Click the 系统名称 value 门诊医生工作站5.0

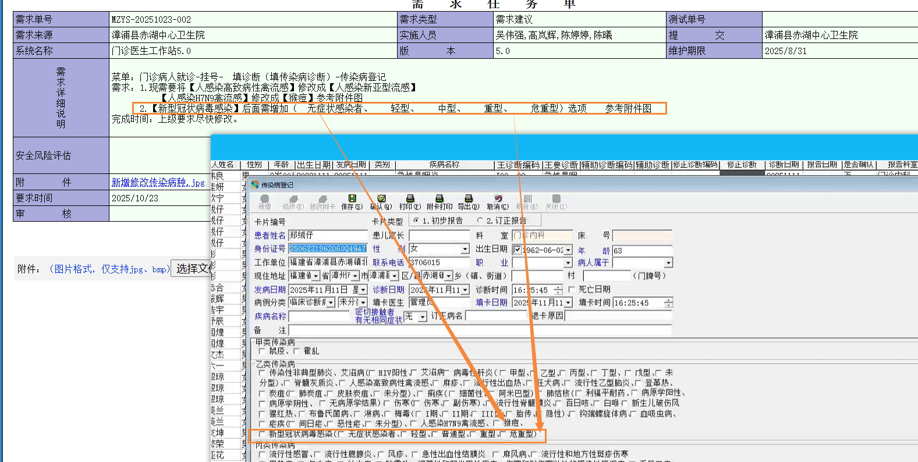pyautogui.click(x=151, y=51)
